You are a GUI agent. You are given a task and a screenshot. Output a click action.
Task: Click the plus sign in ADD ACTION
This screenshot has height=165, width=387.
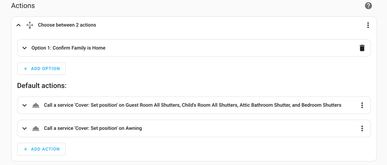pos(25,149)
